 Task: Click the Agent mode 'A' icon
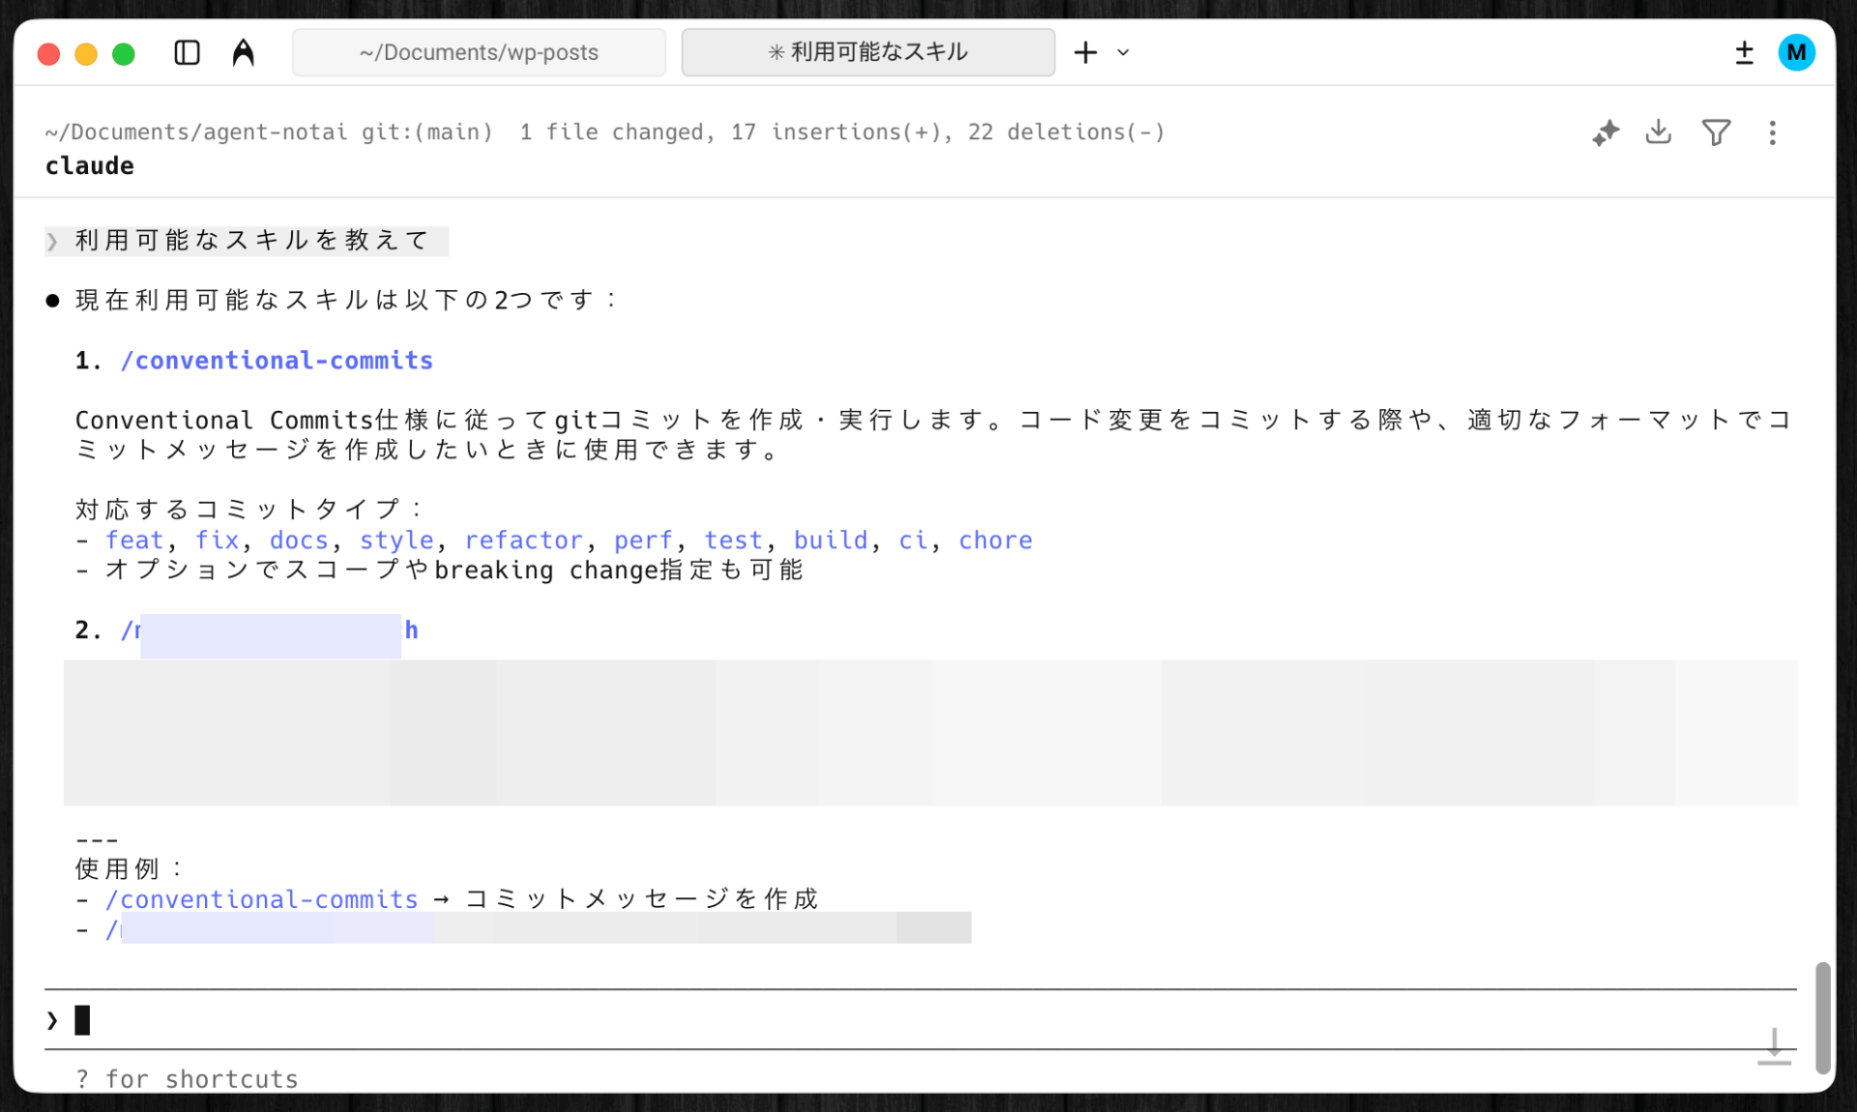(x=243, y=52)
